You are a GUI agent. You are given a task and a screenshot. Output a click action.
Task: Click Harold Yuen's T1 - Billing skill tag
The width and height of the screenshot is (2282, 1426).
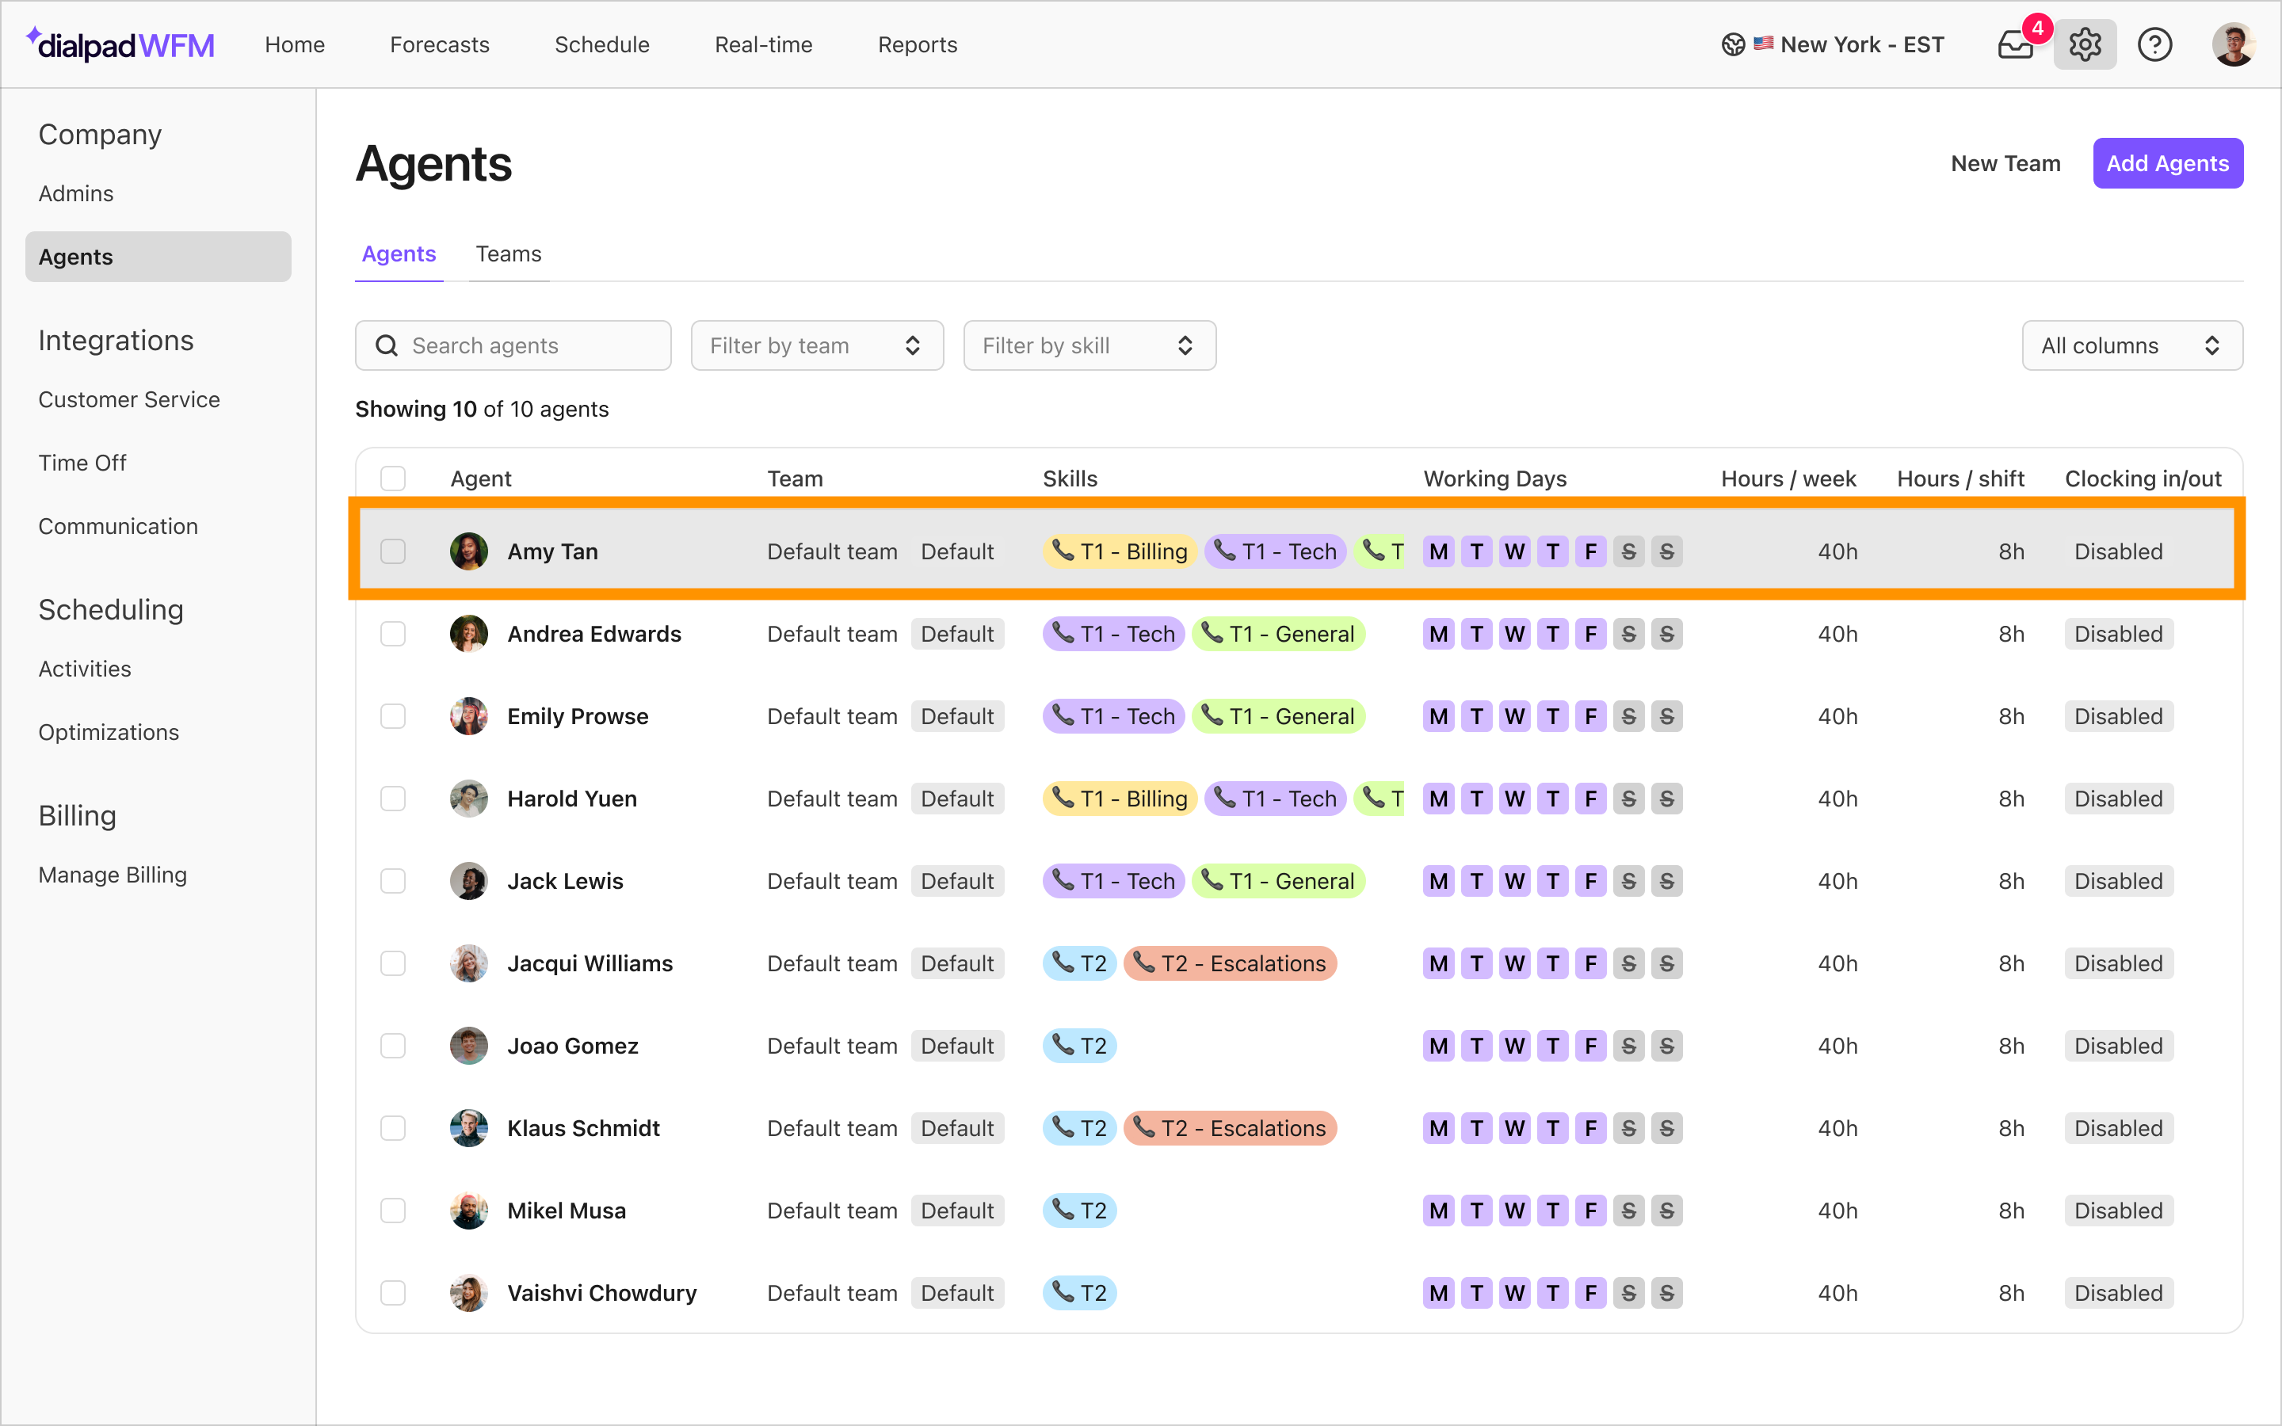click(1120, 799)
